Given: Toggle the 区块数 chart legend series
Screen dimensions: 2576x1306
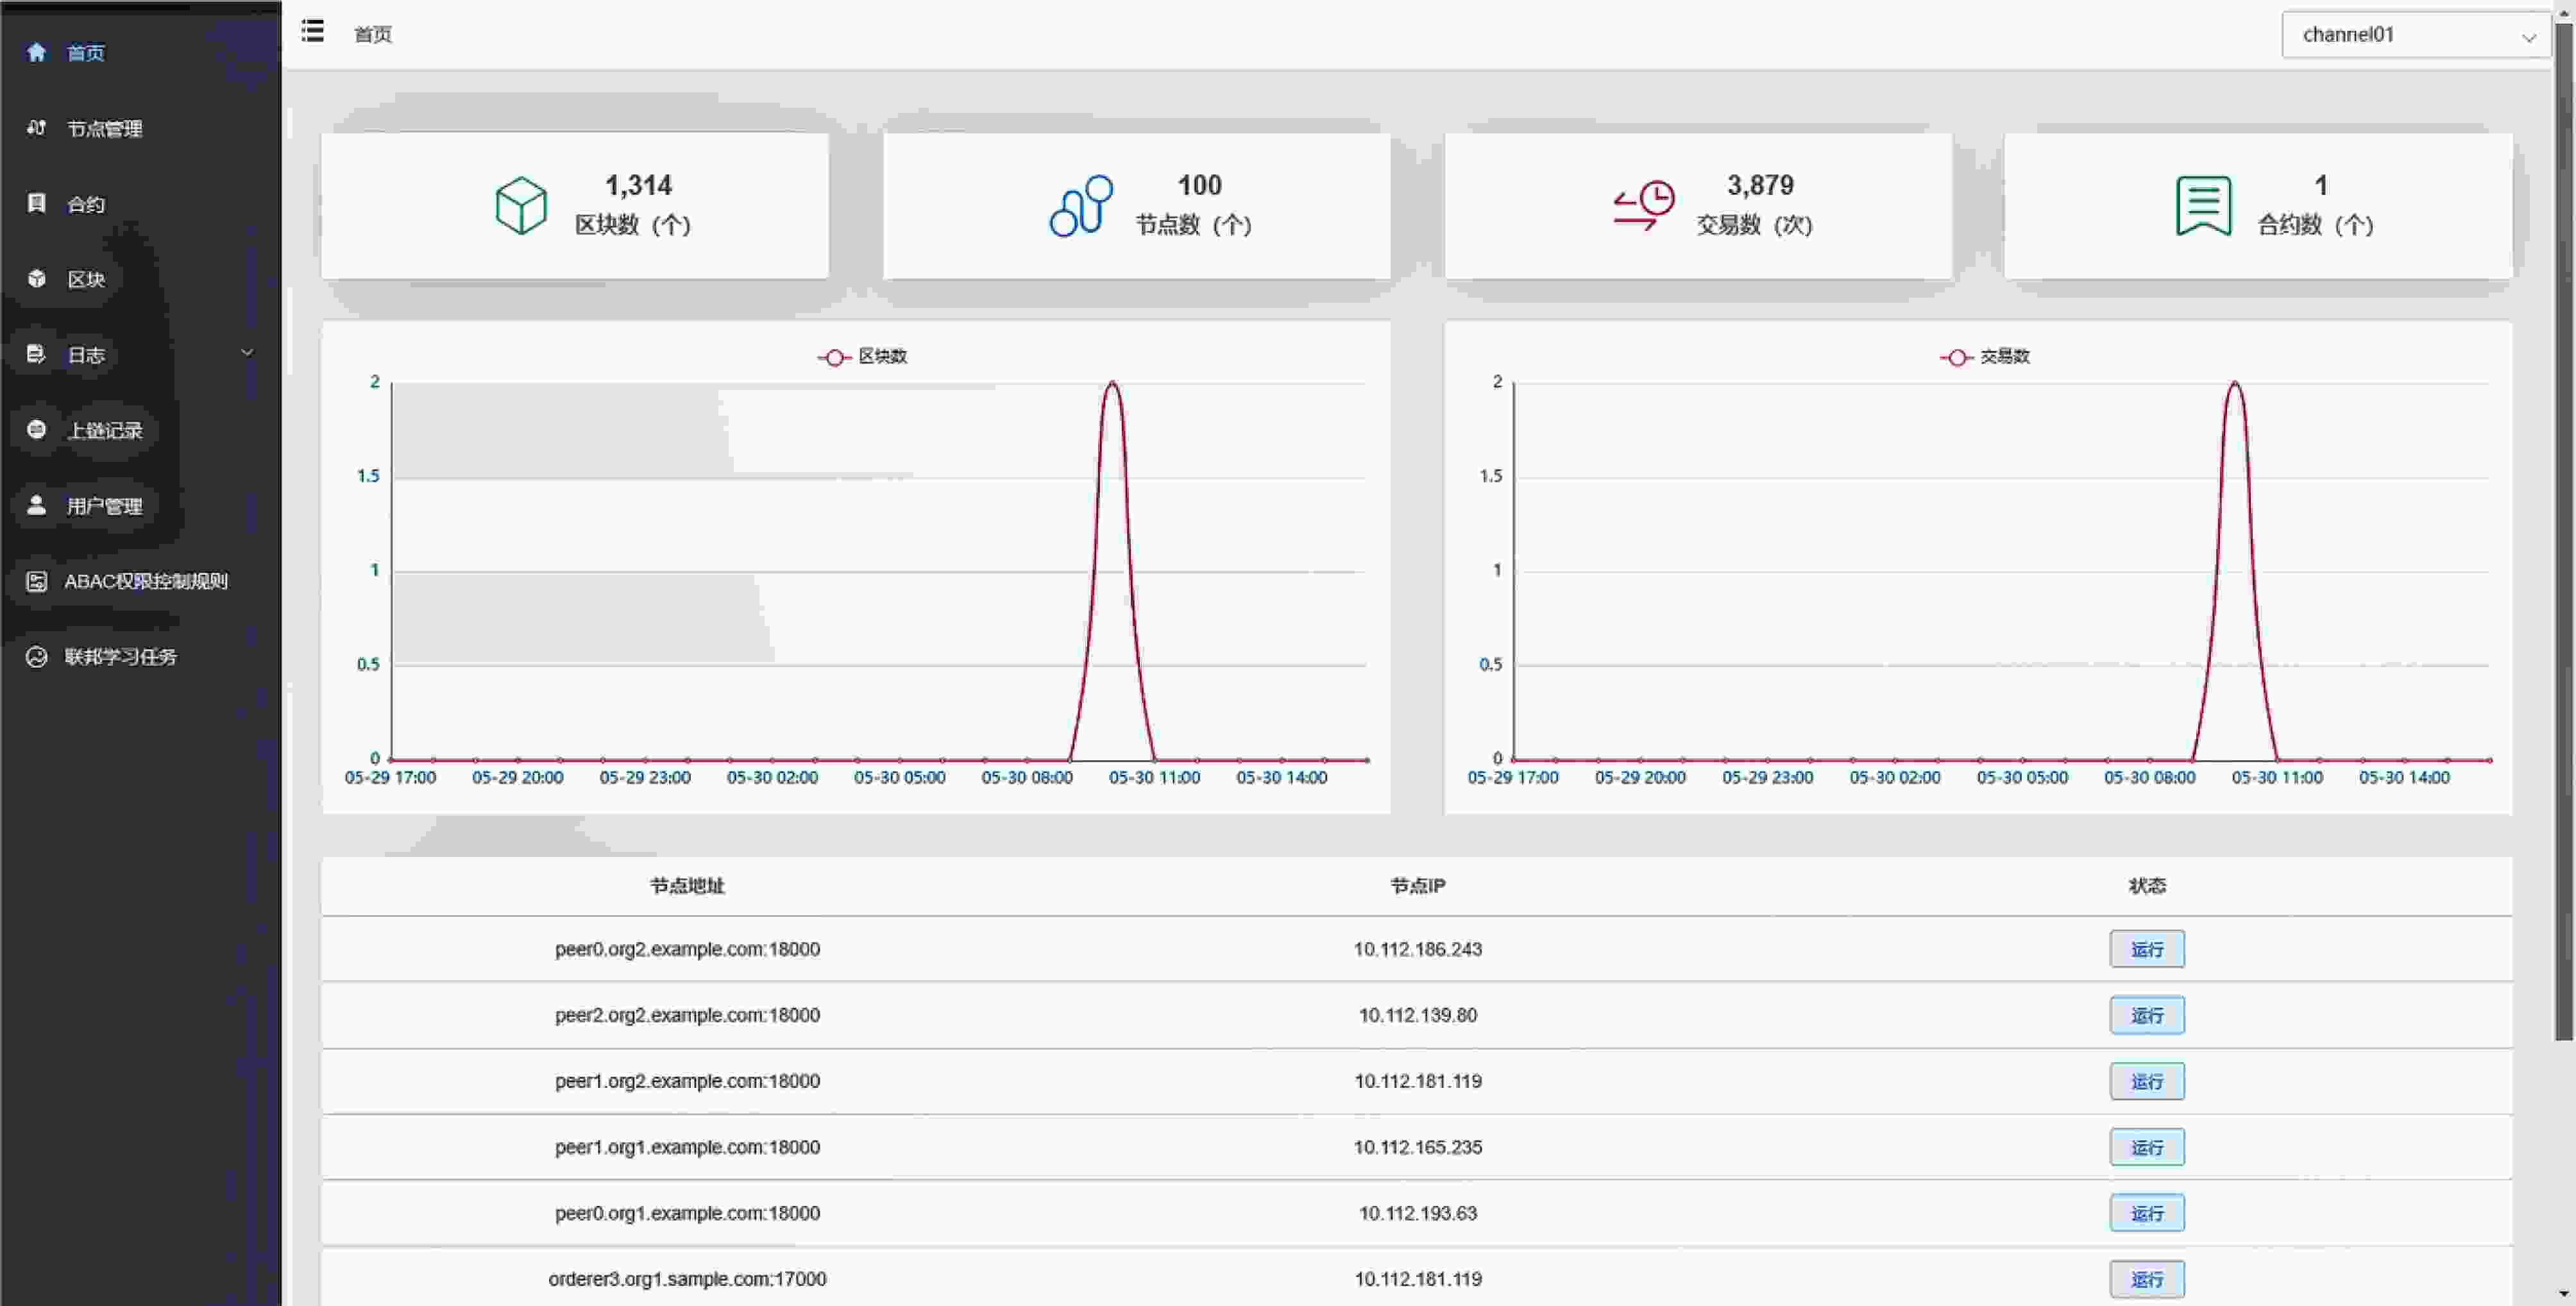Looking at the screenshot, I should 862,357.
